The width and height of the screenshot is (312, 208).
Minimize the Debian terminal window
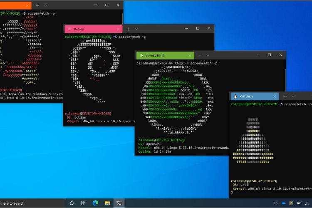pos(187,28)
